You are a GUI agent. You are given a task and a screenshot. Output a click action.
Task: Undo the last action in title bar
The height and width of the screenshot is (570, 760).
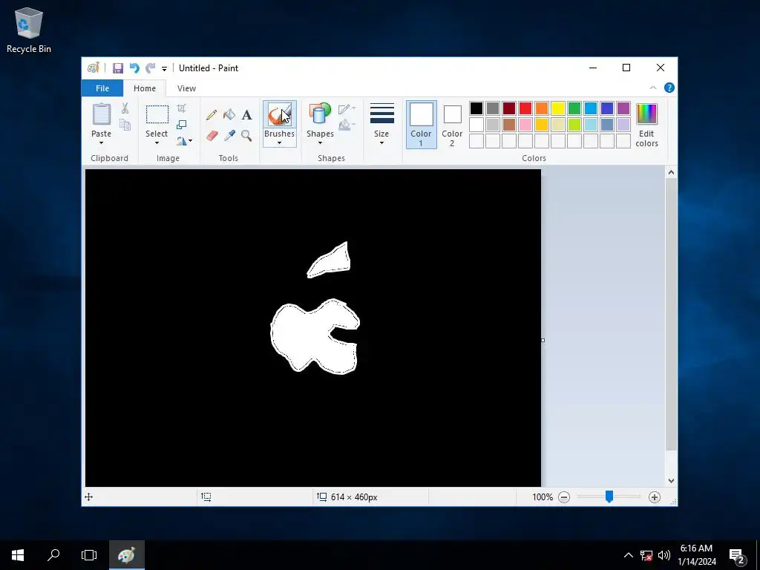tap(134, 68)
